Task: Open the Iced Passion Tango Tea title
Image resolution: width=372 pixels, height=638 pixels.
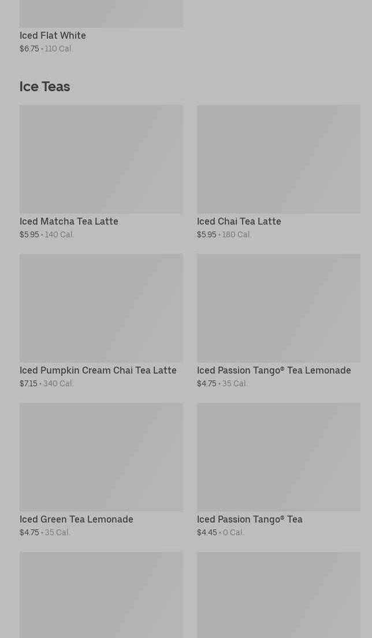Action: (250, 519)
